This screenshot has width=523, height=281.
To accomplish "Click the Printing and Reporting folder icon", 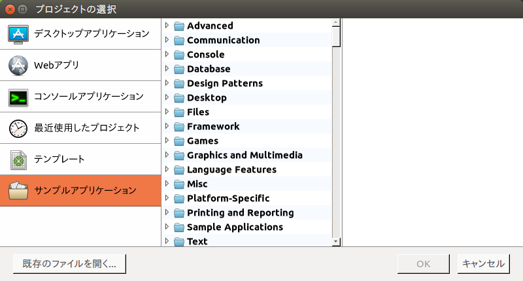I will click(x=179, y=213).
